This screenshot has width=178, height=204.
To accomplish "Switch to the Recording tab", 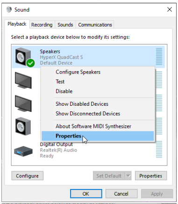I will 42,25.
